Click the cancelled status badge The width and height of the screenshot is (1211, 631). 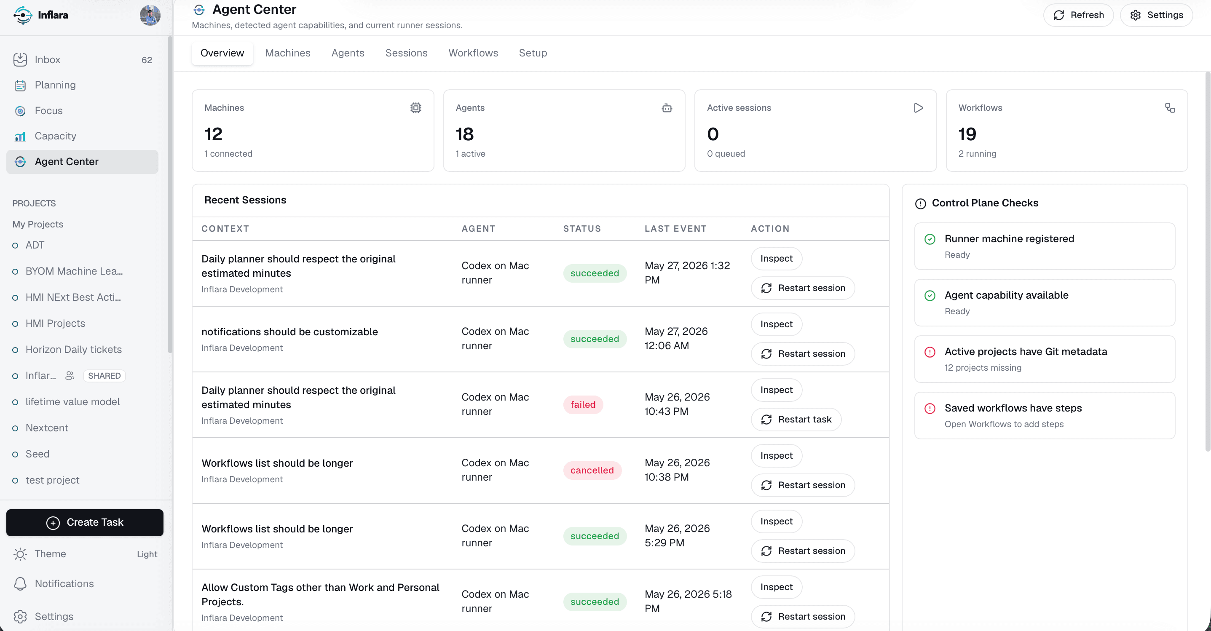pos(592,471)
